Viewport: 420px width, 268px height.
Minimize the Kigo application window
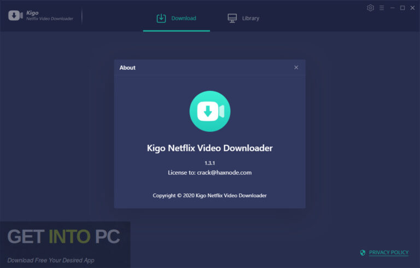tap(393, 8)
